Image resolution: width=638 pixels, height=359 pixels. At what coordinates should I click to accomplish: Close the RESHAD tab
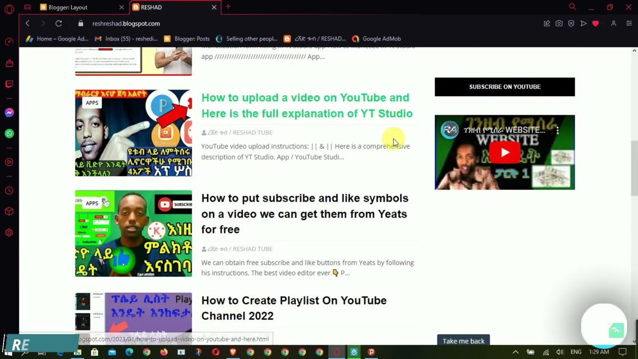tap(214, 7)
